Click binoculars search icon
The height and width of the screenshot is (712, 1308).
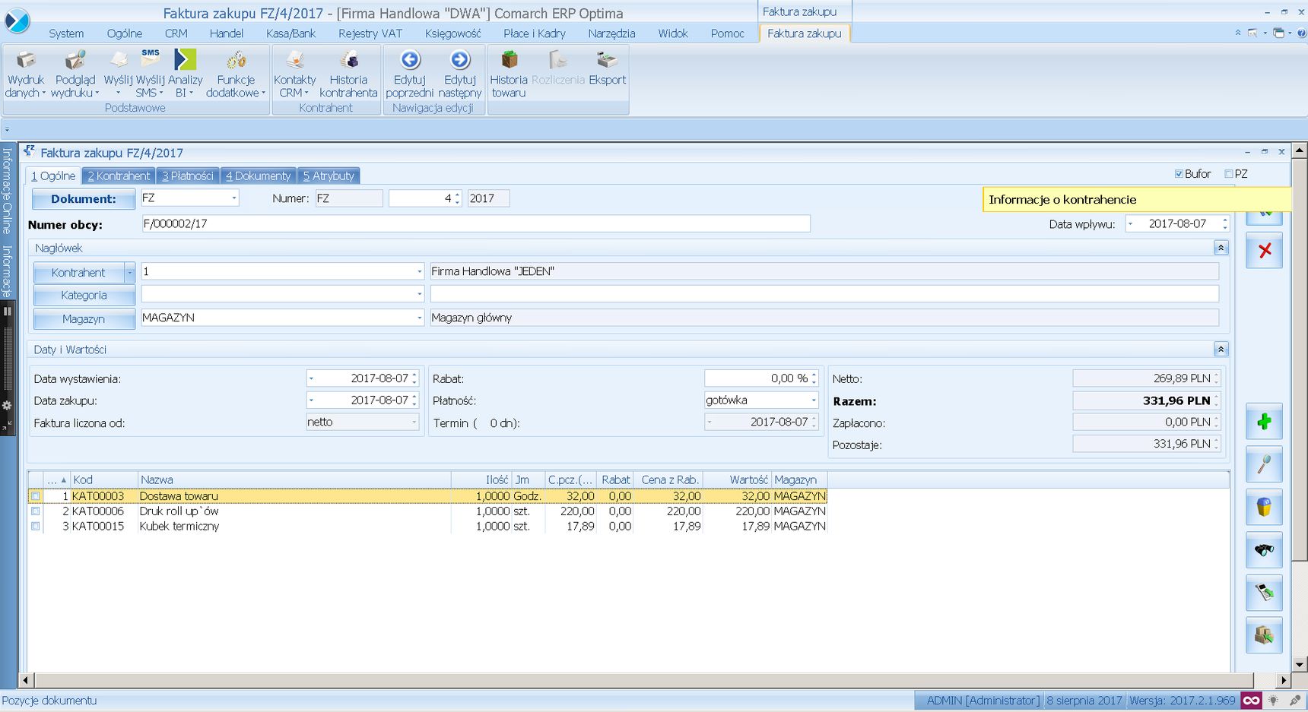click(1264, 549)
